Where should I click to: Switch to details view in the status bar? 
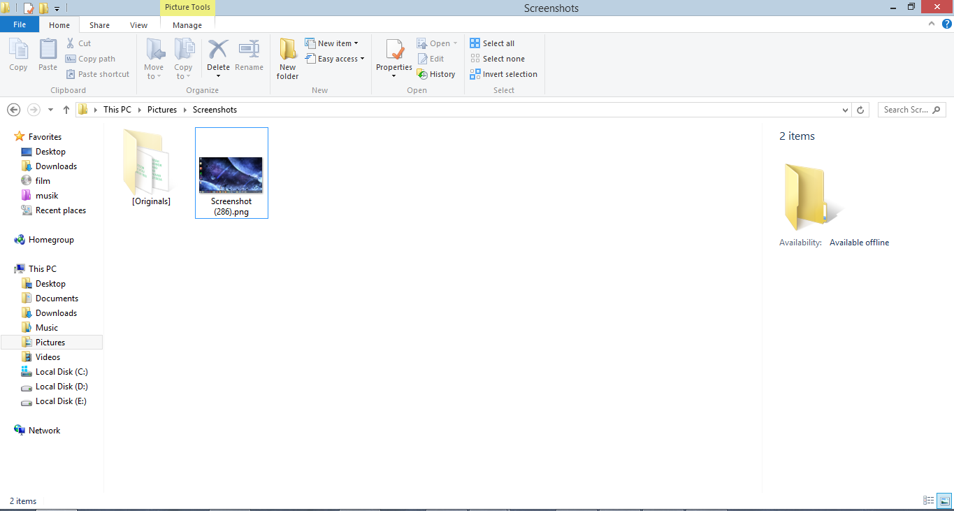(927, 501)
